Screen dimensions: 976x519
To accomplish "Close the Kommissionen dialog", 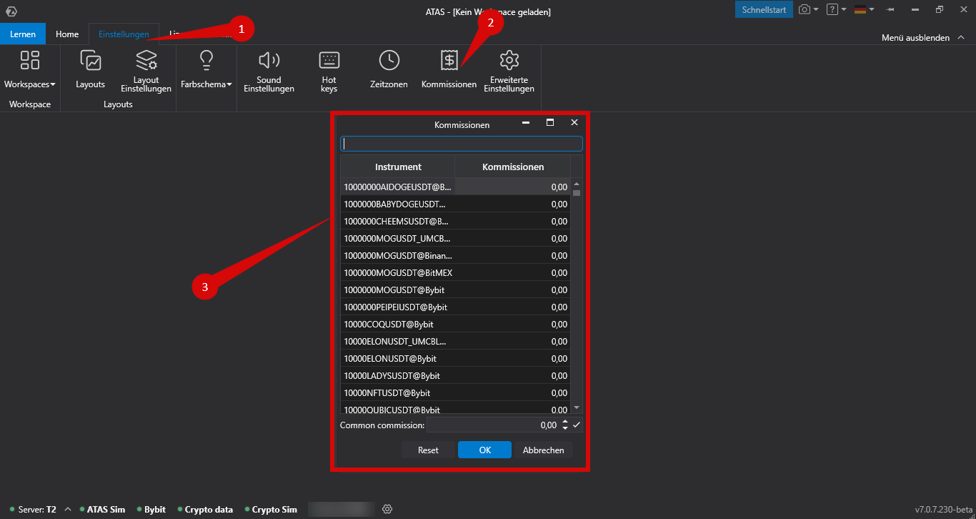I will (574, 123).
